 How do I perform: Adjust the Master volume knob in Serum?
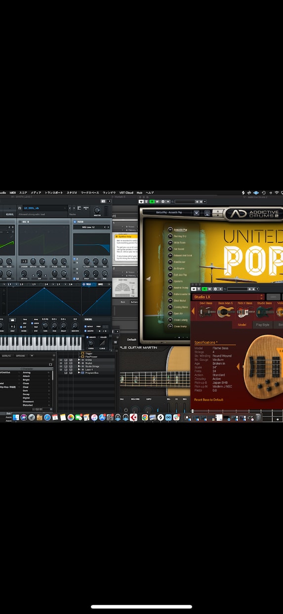click(x=97, y=210)
